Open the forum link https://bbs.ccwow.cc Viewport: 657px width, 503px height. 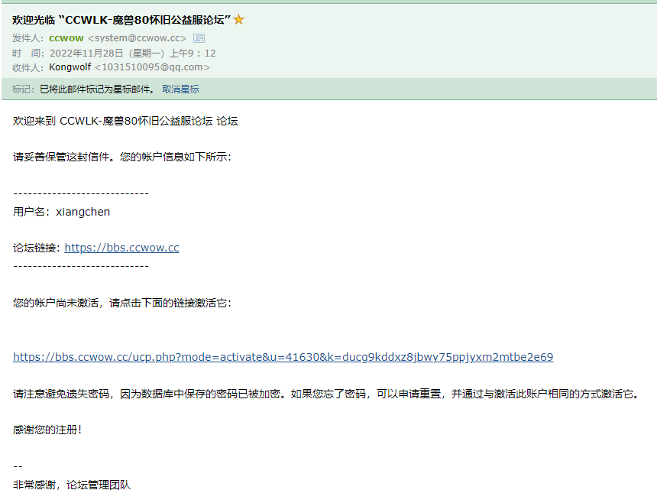click(121, 247)
